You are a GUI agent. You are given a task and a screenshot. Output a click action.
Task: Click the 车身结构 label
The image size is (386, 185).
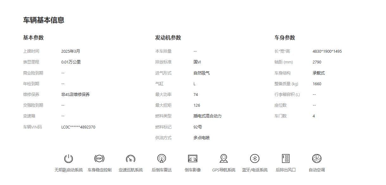click(282, 73)
